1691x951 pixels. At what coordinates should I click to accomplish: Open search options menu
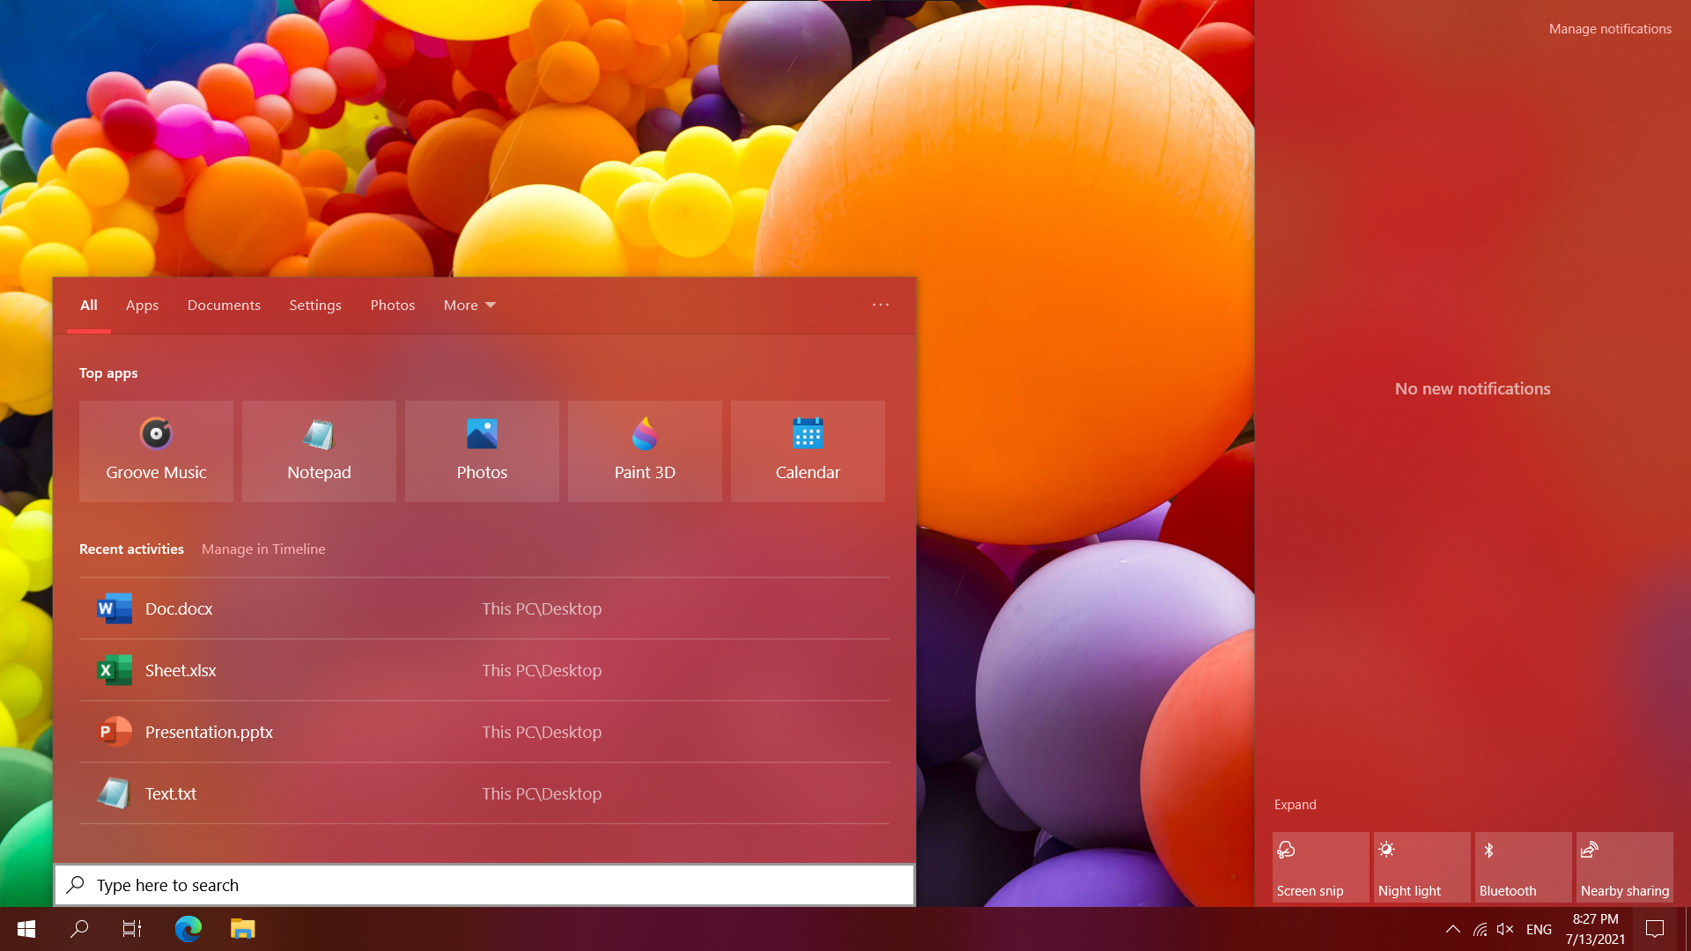point(881,306)
